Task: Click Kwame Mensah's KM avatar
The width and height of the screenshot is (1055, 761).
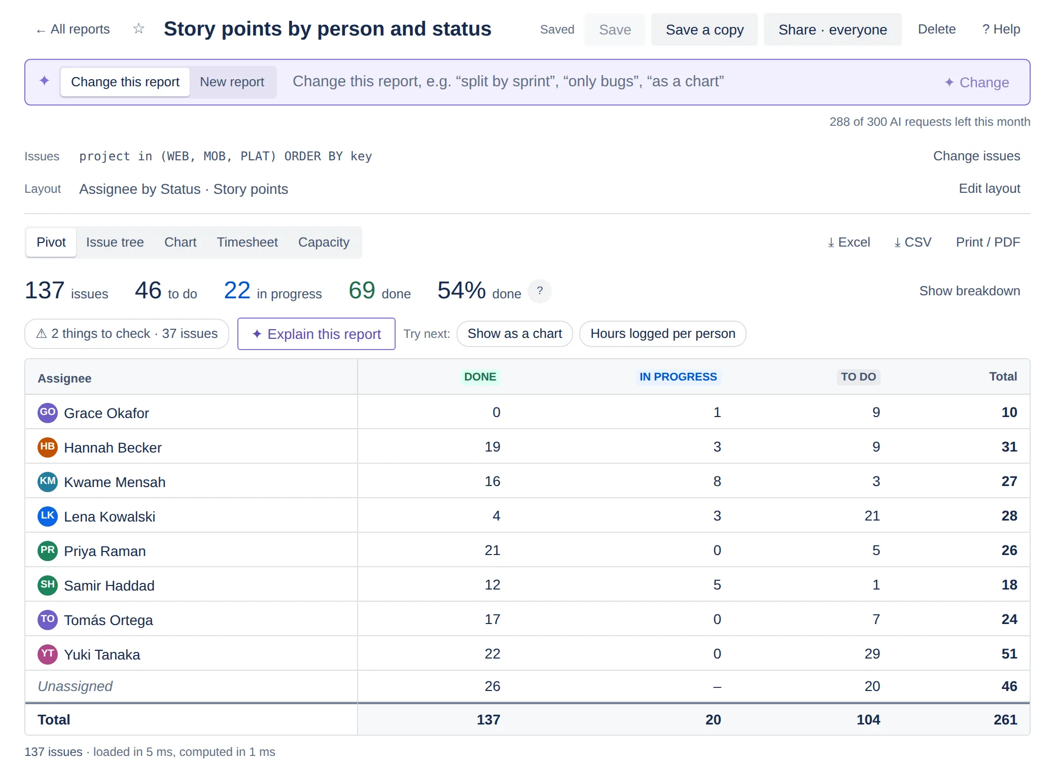Action: click(x=48, y=481)
